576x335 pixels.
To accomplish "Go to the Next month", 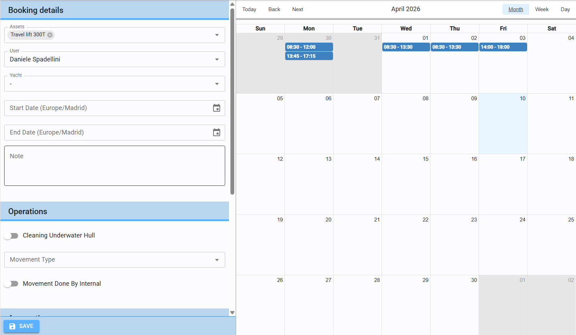I will pos(297,9).
